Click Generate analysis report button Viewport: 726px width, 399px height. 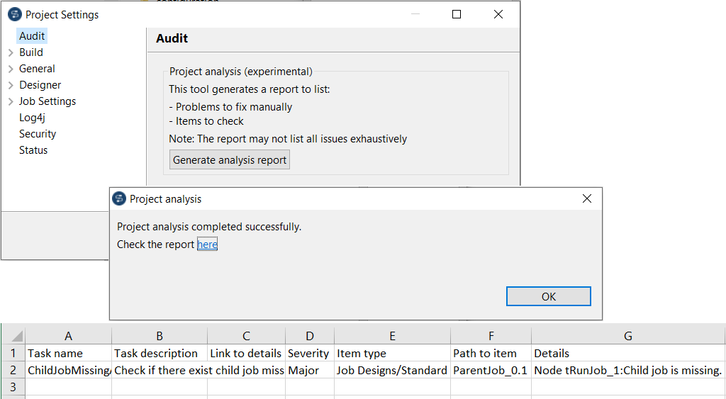pos(230,160)
